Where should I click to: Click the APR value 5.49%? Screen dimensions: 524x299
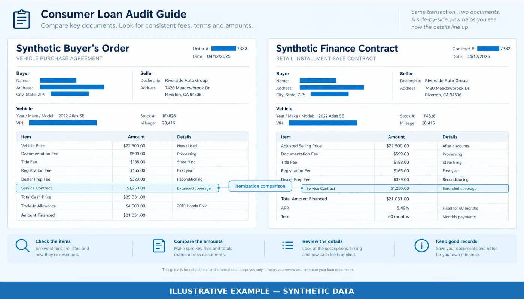(x=403, y=208)
